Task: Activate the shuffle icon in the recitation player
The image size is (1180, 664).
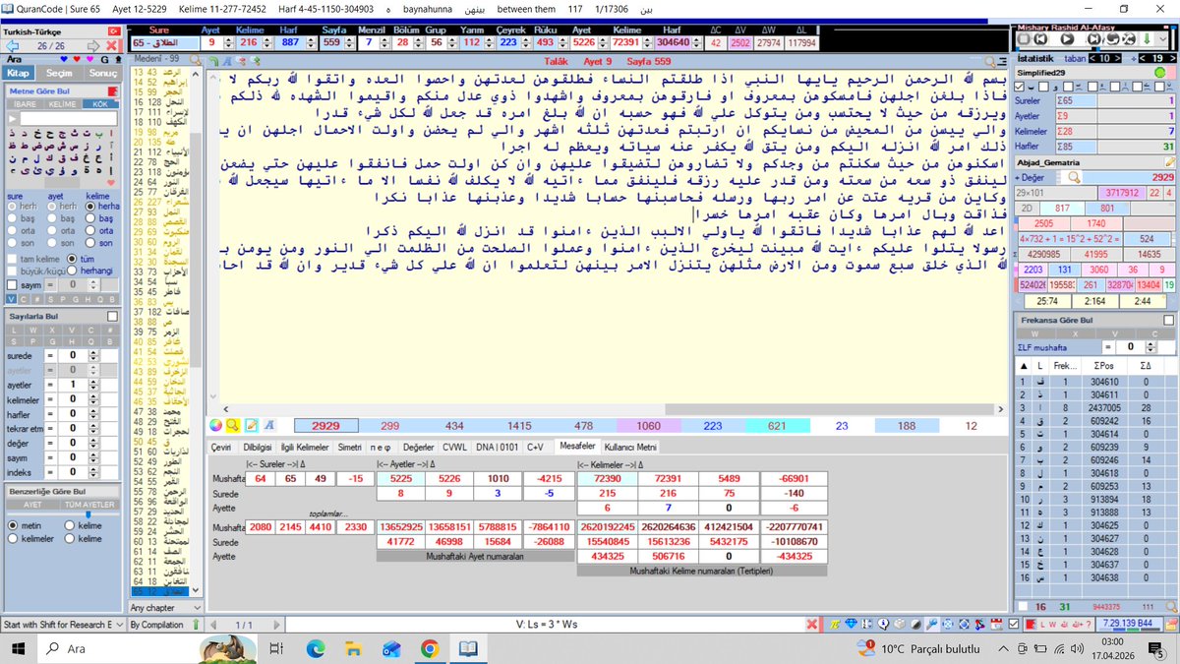Action: pyautogui.click(x=1131, y=39)
